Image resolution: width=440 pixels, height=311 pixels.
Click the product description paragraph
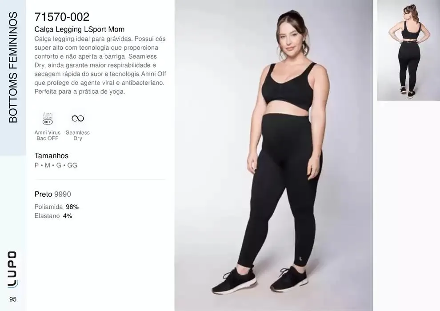pos(100,65)
